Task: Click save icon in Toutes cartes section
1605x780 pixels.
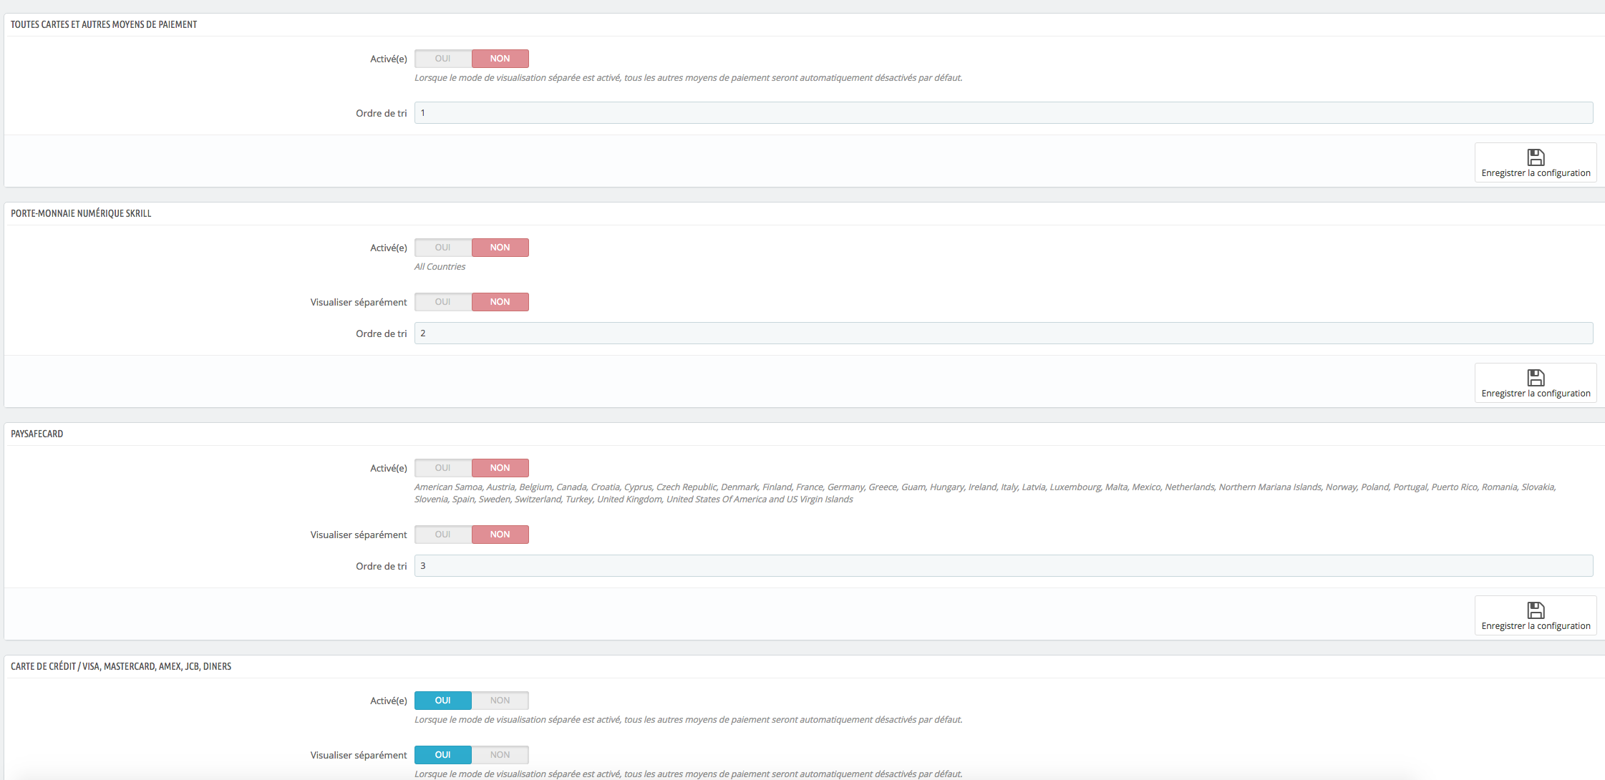Action: coord(1536,157)
